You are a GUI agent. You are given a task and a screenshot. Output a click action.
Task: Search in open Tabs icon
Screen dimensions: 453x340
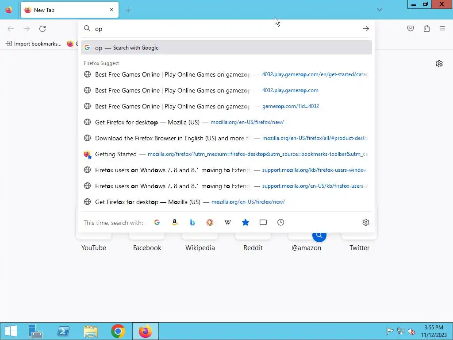coord(263,222)
